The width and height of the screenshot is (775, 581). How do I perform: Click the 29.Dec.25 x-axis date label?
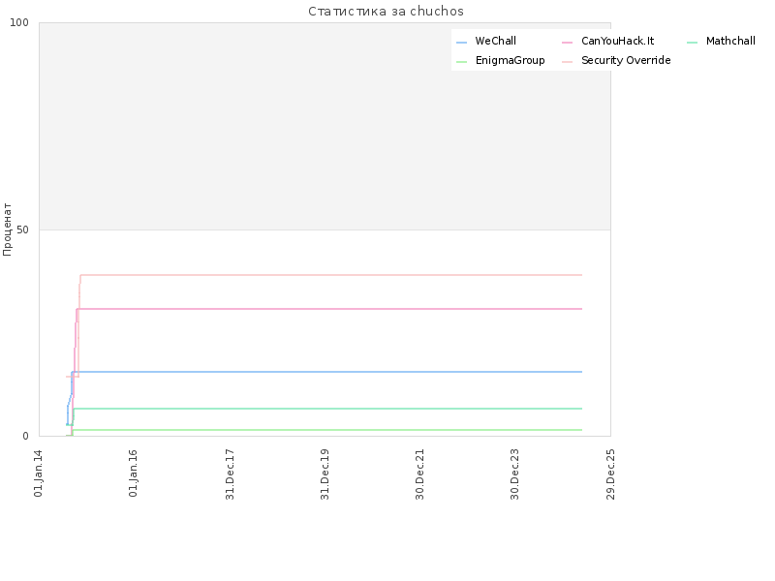[610, 474]
